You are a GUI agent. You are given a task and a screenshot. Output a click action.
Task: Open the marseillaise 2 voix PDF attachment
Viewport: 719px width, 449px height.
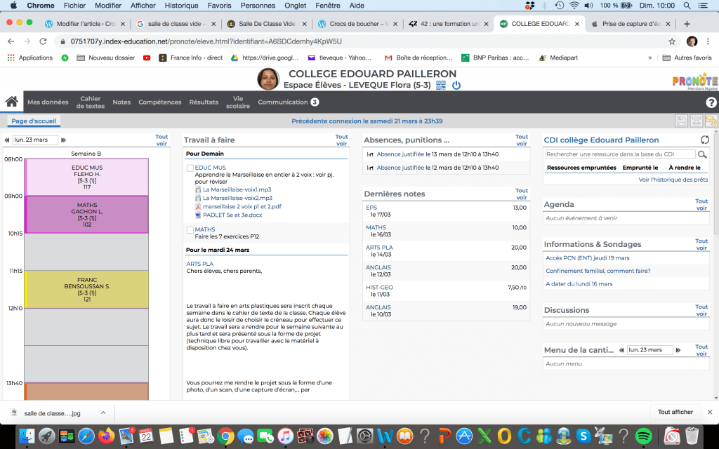click(242, 207)
